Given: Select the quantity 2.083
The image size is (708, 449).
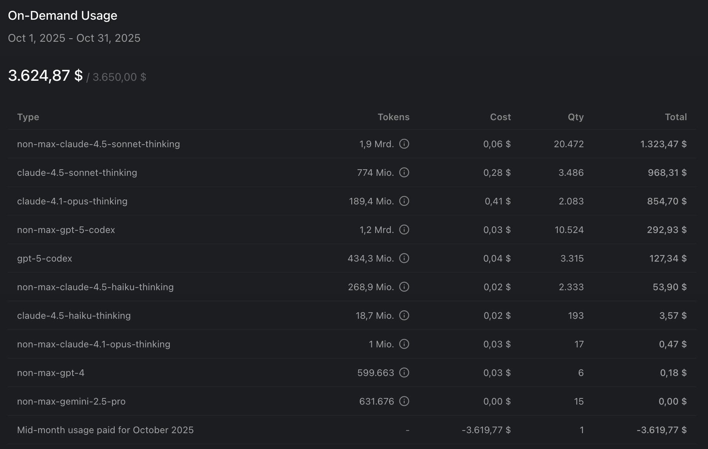Looking at the screenshot, I should point(571,201).
